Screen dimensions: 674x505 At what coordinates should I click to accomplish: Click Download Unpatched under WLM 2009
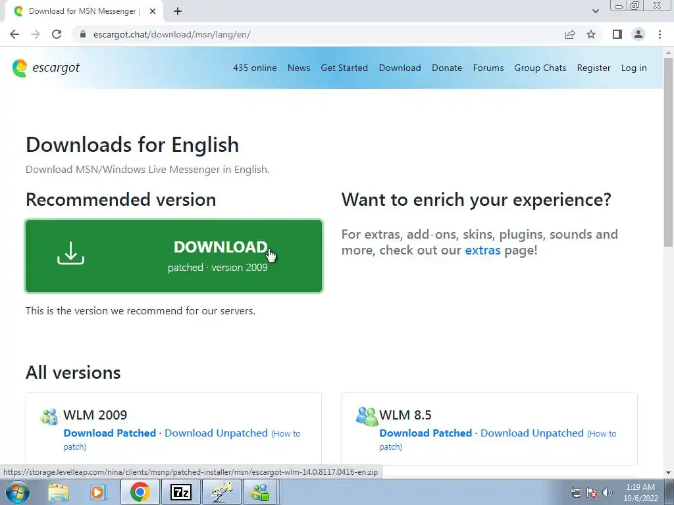pos(216,433)
